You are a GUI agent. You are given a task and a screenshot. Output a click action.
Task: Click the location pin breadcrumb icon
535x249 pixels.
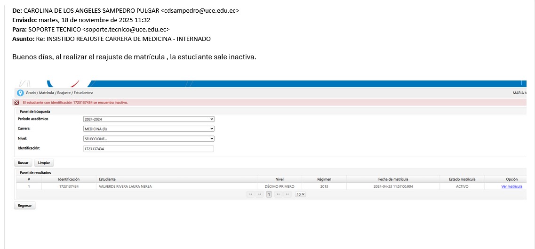(20, 93)
